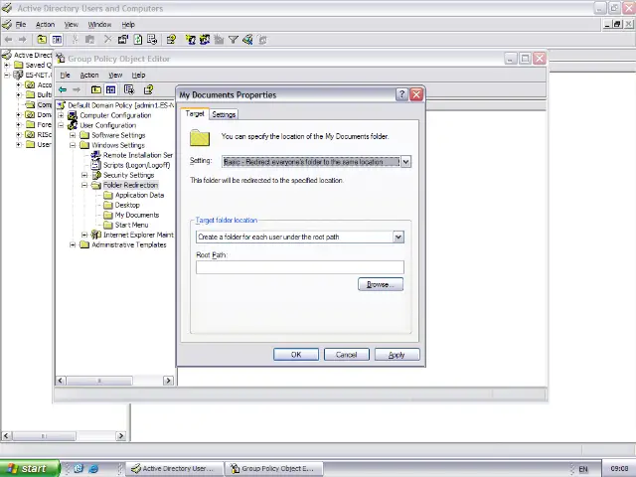Click the Filter funnel icon in Active Directory toolbar
Screen dimensions: 636x477
pyautogui.click(x=234, y=40)
